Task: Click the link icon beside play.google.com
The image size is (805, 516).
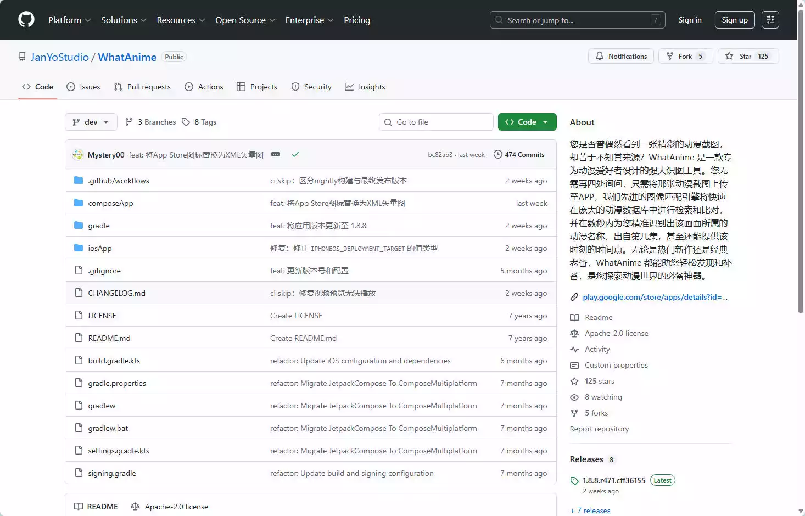Action: (574, 297)
